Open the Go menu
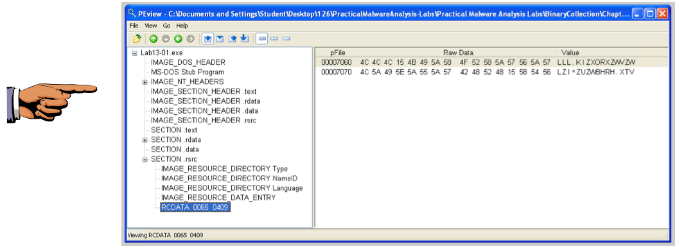This screenshot has width=677, height=249. 166,26
